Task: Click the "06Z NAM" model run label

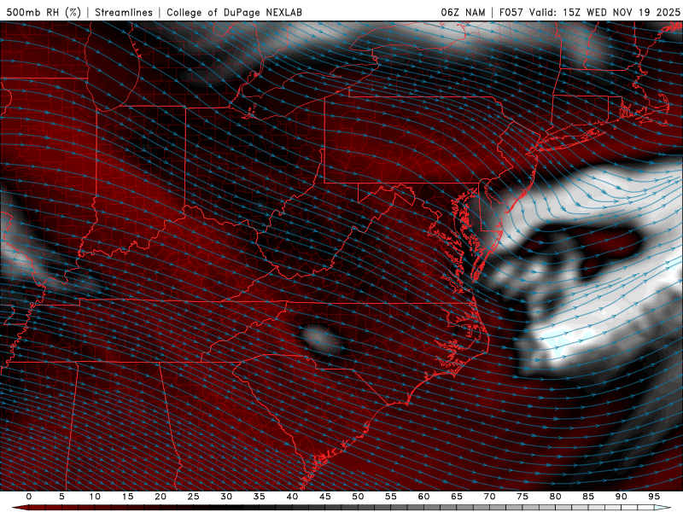Action: coord(463,12)
